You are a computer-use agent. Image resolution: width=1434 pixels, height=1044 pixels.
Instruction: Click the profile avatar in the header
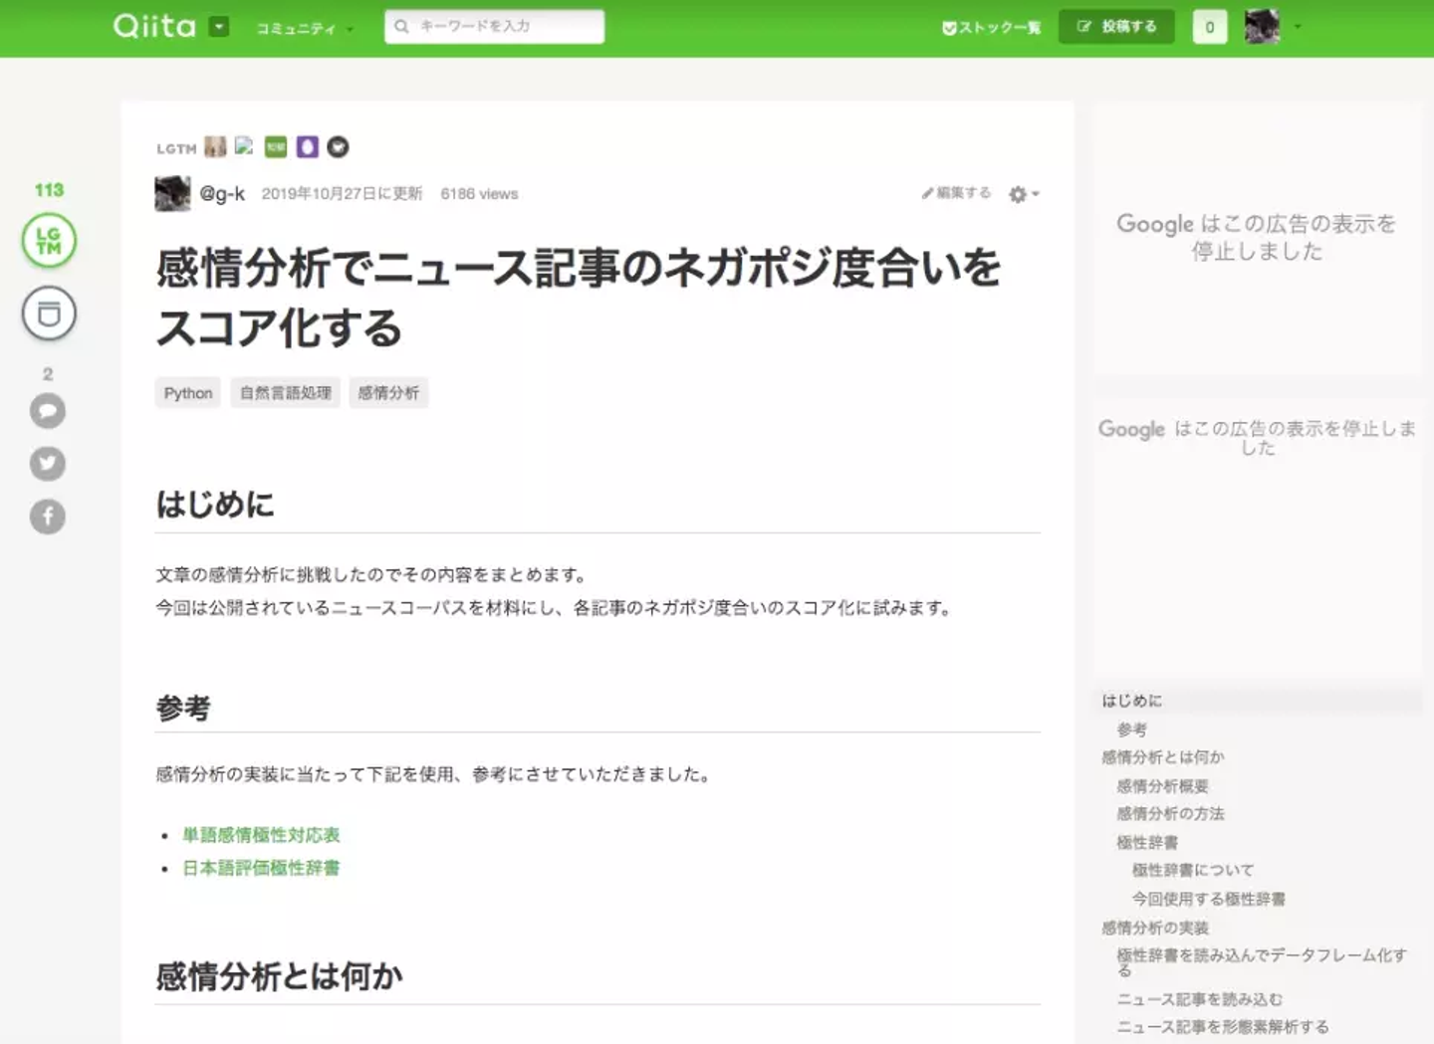(x=1262, y=27)
